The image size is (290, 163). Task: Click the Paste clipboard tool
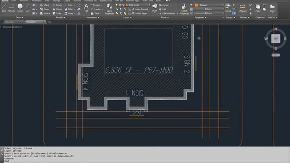coord(258,8)
